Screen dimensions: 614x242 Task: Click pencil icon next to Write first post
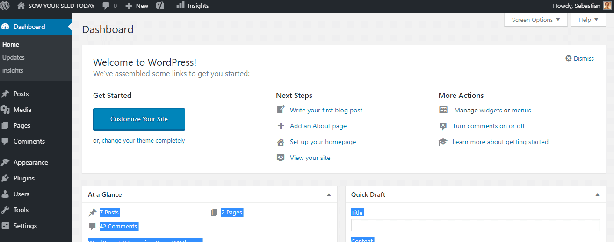tap(281, 110)
